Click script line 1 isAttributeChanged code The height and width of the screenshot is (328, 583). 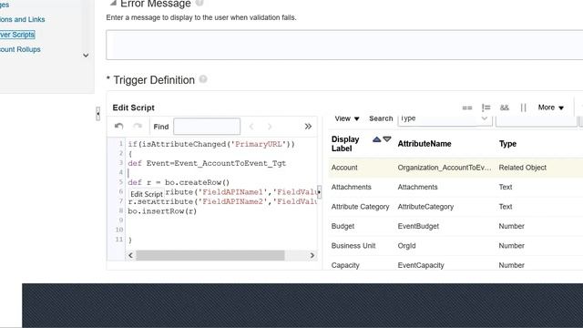pyautogui.click(x=211, y=144)
